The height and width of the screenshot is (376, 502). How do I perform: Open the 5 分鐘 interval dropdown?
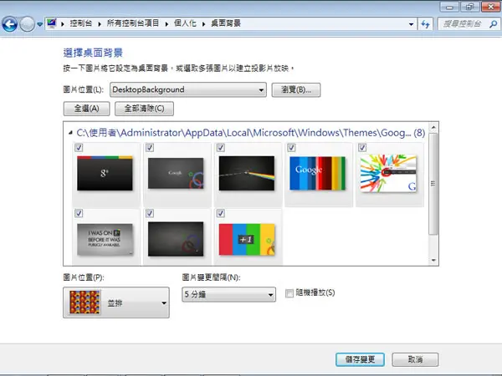(x=229, y=294)
